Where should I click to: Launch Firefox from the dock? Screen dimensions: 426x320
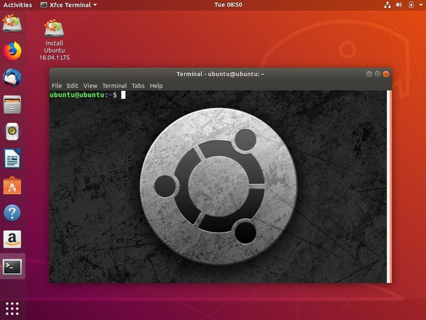(12, 50)
